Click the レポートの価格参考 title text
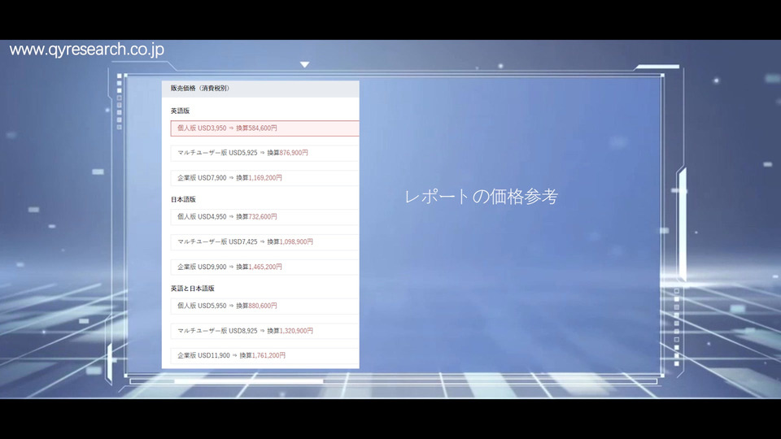 [x=481, y=197]
